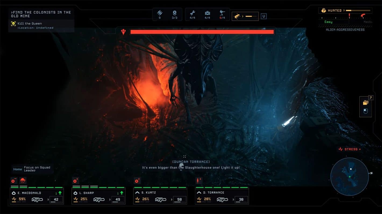Click L. Sharp's green level-up arrow
This screenshot has width=382, height=214.
coord(122,193)
